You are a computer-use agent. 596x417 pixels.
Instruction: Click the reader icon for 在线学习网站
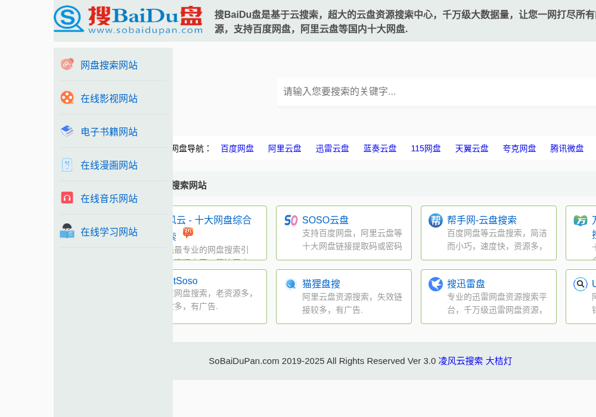[67, 231]
